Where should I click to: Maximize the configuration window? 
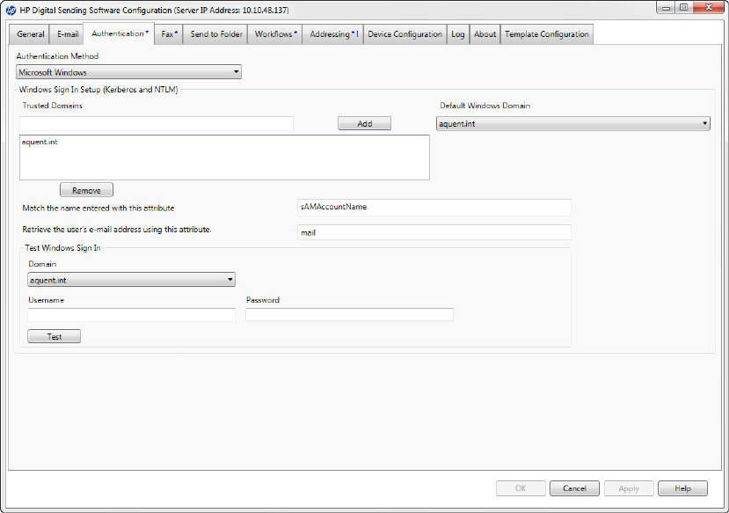point(684,8)
